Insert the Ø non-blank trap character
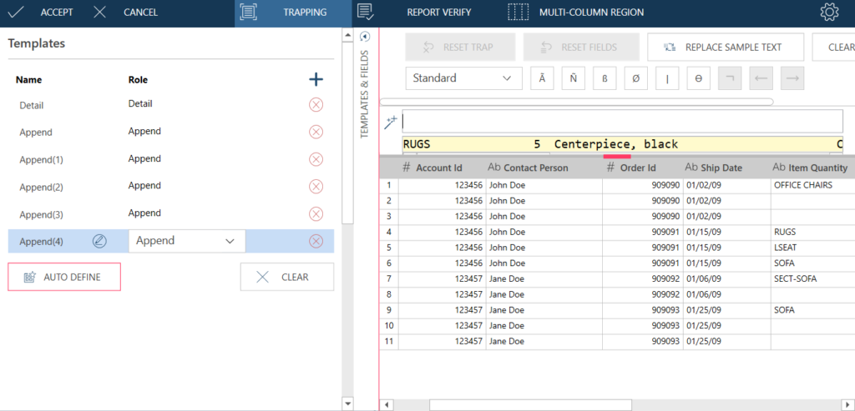Screen dimensions: 855x411 [635, 78]
